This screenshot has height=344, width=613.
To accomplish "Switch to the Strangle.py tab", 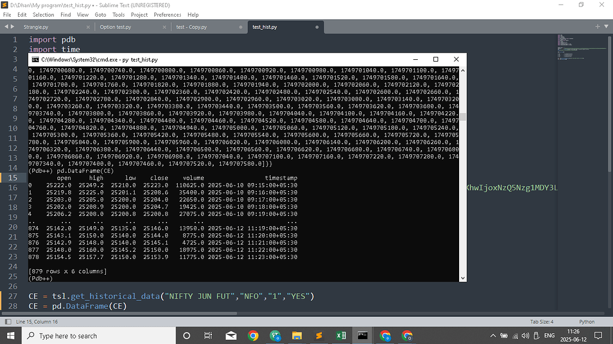I will click(x=36, y=27).
